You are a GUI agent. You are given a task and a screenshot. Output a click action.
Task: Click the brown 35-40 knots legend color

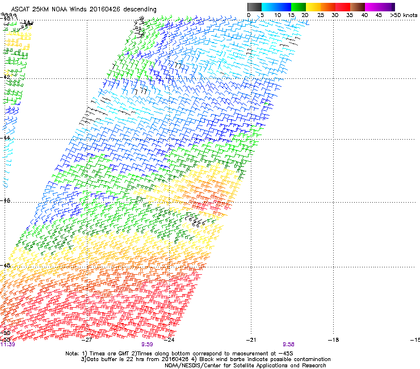click(358, 7)
